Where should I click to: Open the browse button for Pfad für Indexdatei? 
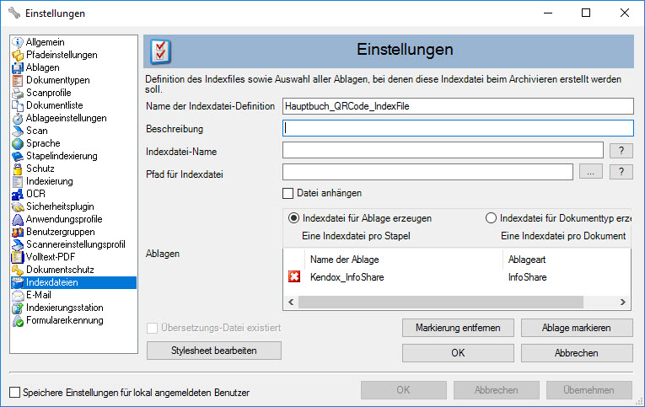[x=590, y=172]
